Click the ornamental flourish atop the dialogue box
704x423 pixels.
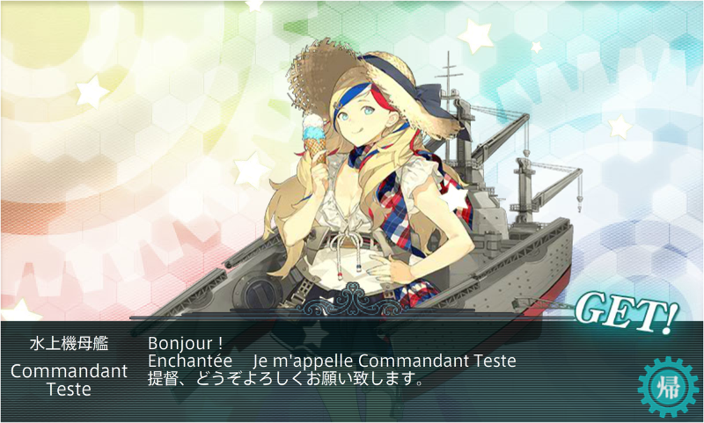click(x=353, y=301)
